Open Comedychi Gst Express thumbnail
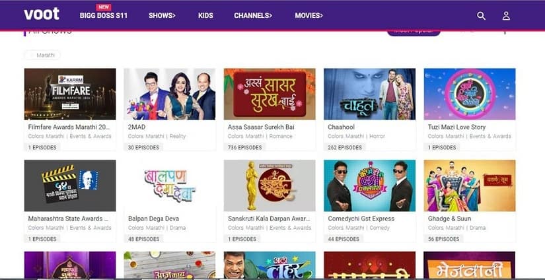This screenshot has height=280, width=545. (369, 186)
